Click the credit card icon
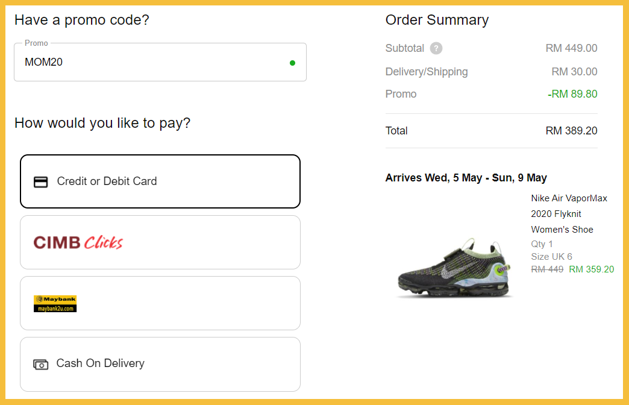This screenshot has height=405, width=629. (x=40, y=181)
